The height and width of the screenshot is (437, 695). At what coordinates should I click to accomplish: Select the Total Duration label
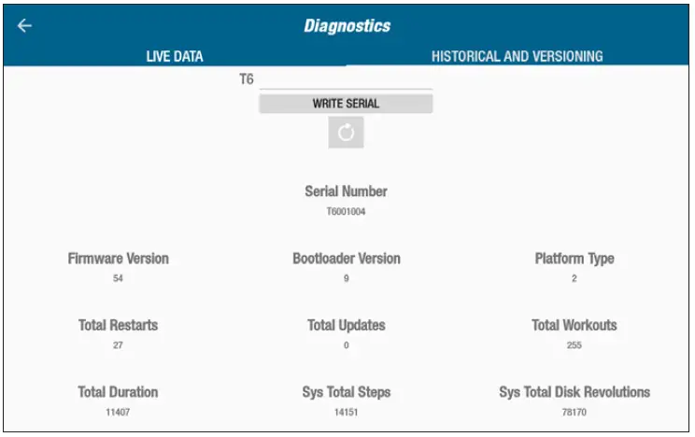pos(119,392)
